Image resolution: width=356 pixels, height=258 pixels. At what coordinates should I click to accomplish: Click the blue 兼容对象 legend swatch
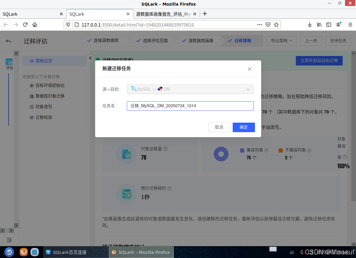click(242, 150)
